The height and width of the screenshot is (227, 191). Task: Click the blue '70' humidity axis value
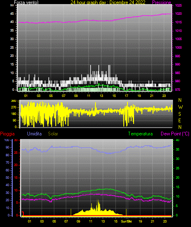click(7, 162)
